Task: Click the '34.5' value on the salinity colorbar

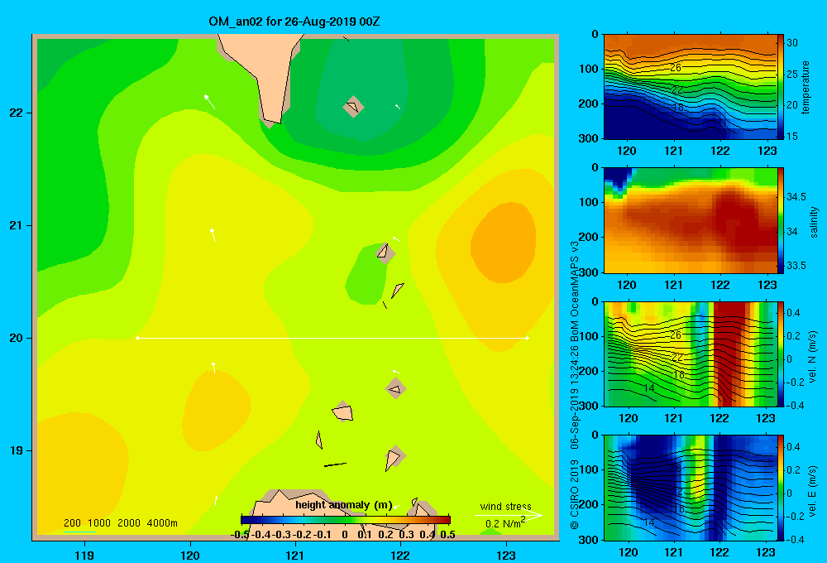Action: point(796,196)
